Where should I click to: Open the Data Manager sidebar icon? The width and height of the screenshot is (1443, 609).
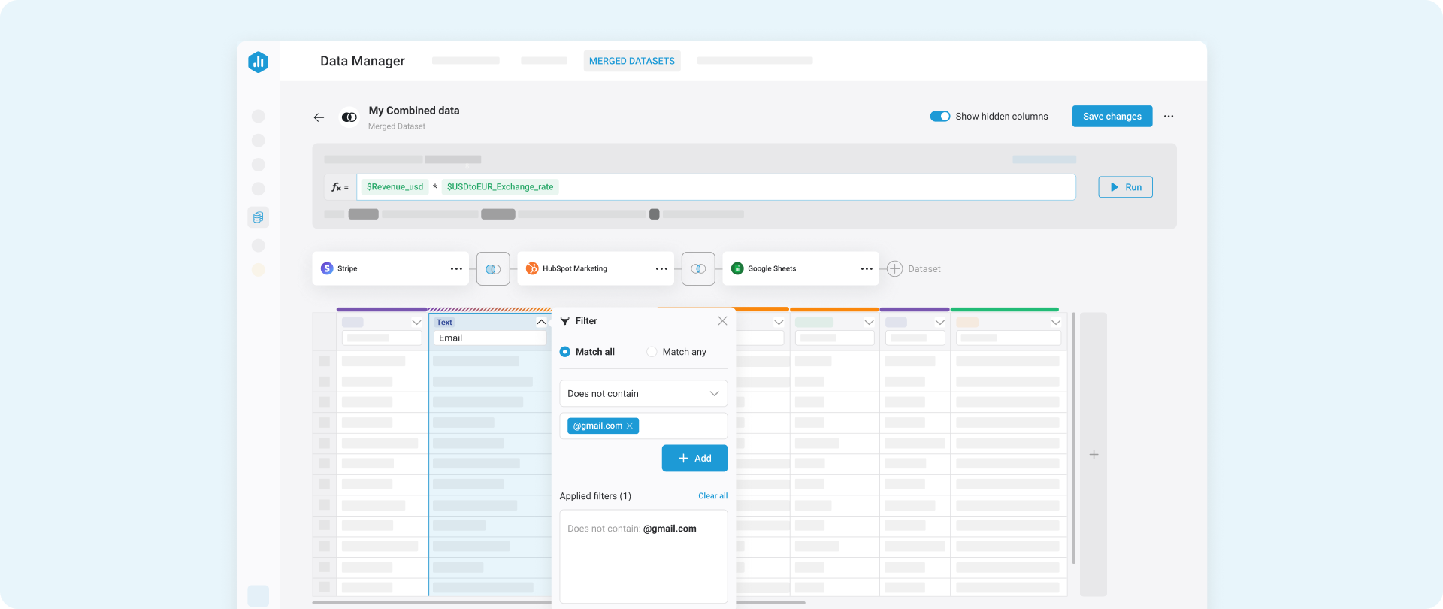(258, 217)
